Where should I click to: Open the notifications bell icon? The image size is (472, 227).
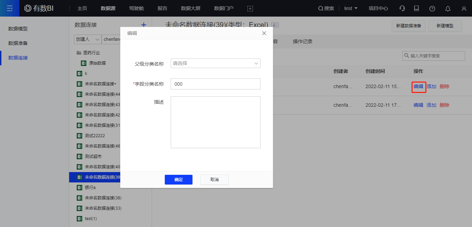tap(447, 8)
